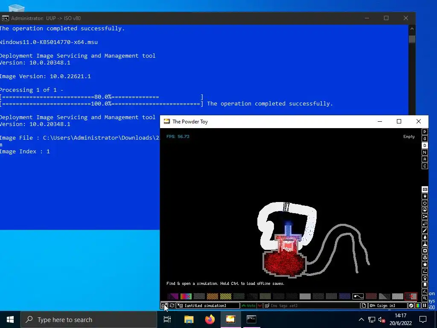
Task: Click the sign in button
Action: coord(387,306)
